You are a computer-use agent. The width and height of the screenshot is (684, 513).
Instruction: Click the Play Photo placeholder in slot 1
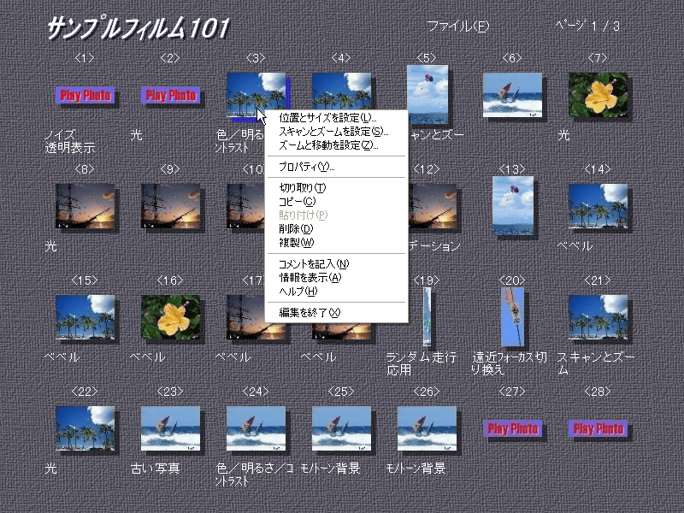click(84, 95)
